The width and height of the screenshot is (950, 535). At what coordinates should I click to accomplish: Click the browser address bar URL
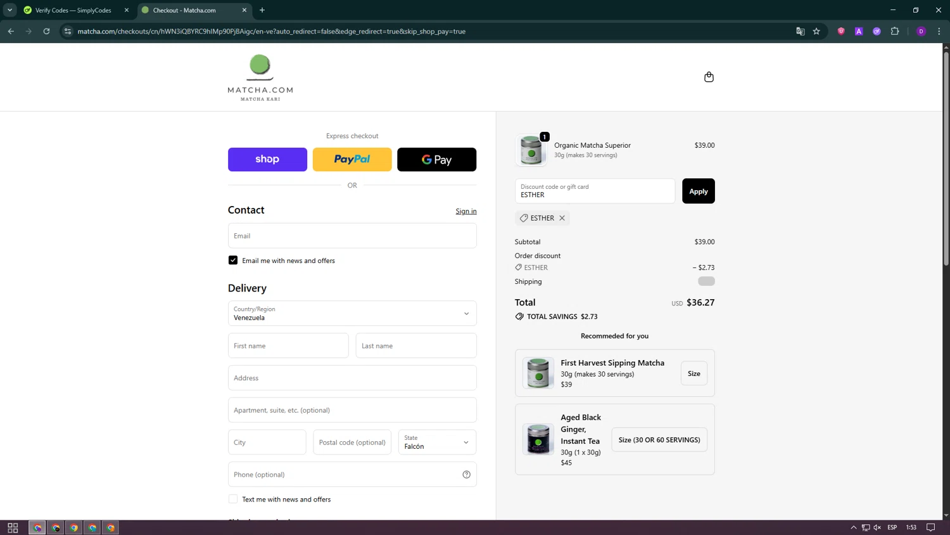pos(272,31)
